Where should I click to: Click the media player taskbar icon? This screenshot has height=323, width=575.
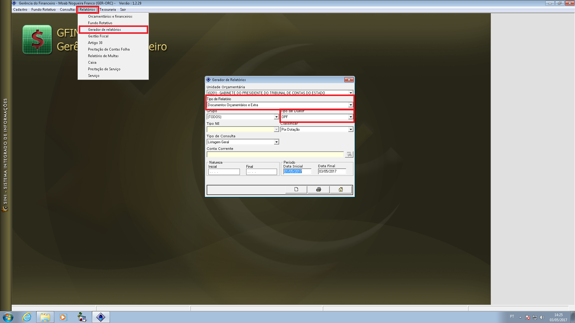pos(63,317)
